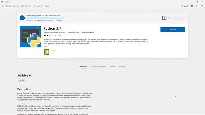
Task: Select the Productivity tab
Action: (38, 6)
